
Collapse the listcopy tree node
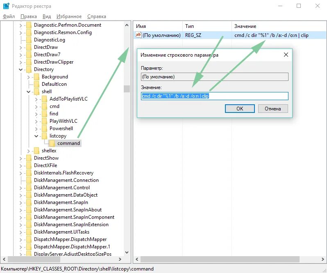tap(36, 136)
